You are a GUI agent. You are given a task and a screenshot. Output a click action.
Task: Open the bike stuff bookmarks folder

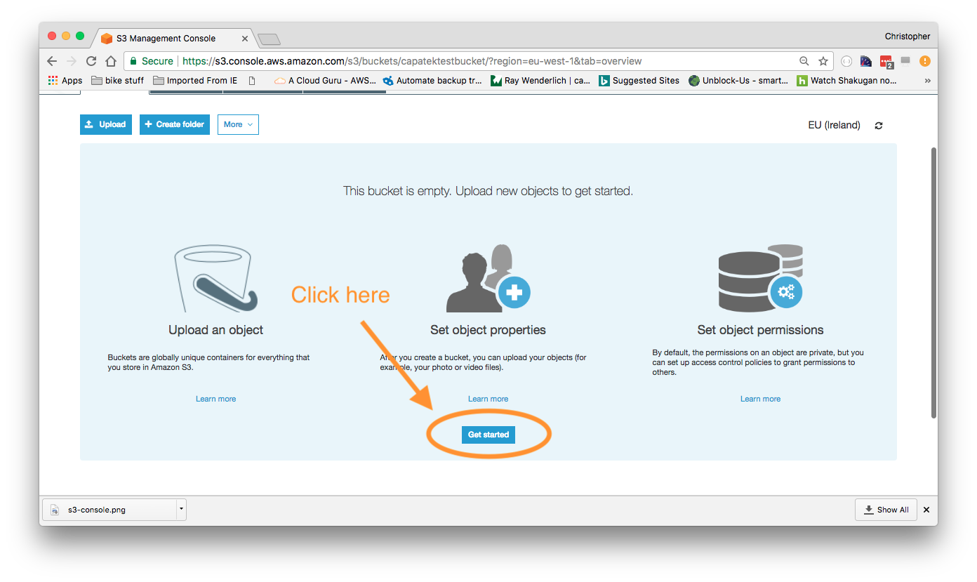tap(117, 81)
